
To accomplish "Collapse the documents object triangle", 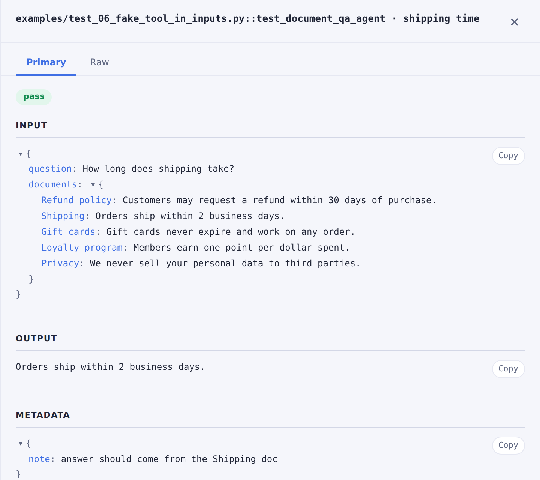I will click(x=93, y=185).
